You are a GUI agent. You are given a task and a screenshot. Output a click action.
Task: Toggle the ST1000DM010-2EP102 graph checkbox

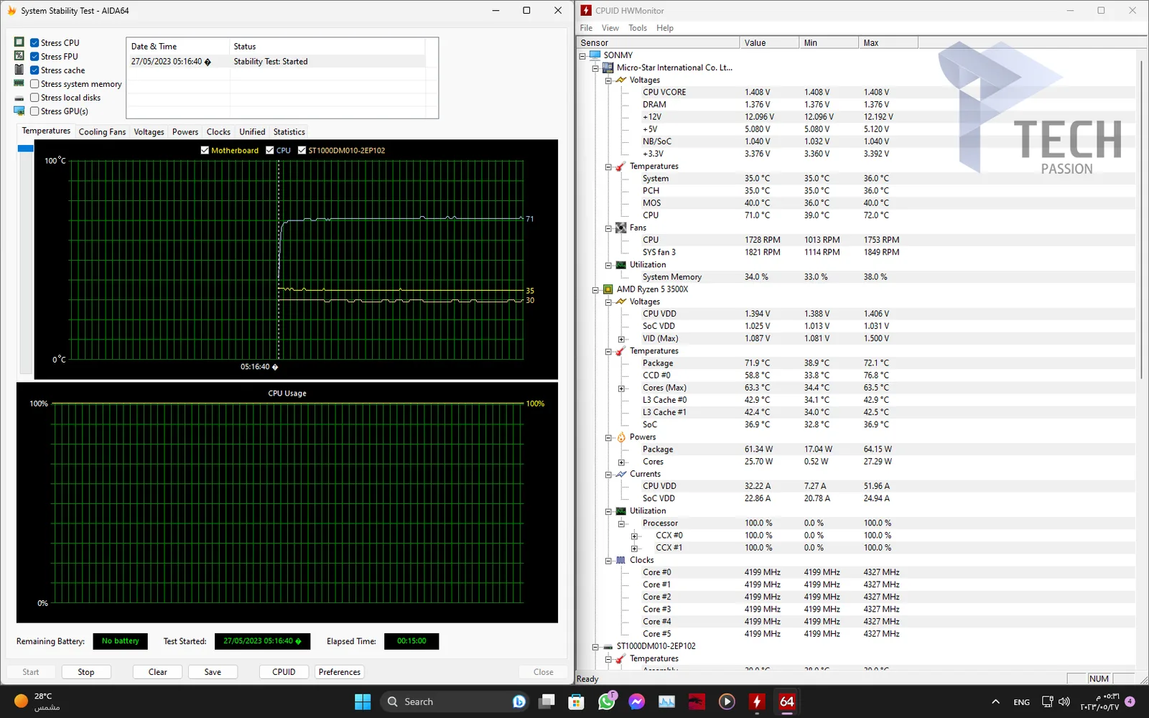pos(302,150)
